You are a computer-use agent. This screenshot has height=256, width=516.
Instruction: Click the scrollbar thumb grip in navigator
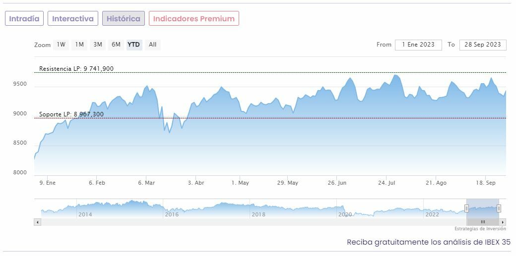[483, 222]
